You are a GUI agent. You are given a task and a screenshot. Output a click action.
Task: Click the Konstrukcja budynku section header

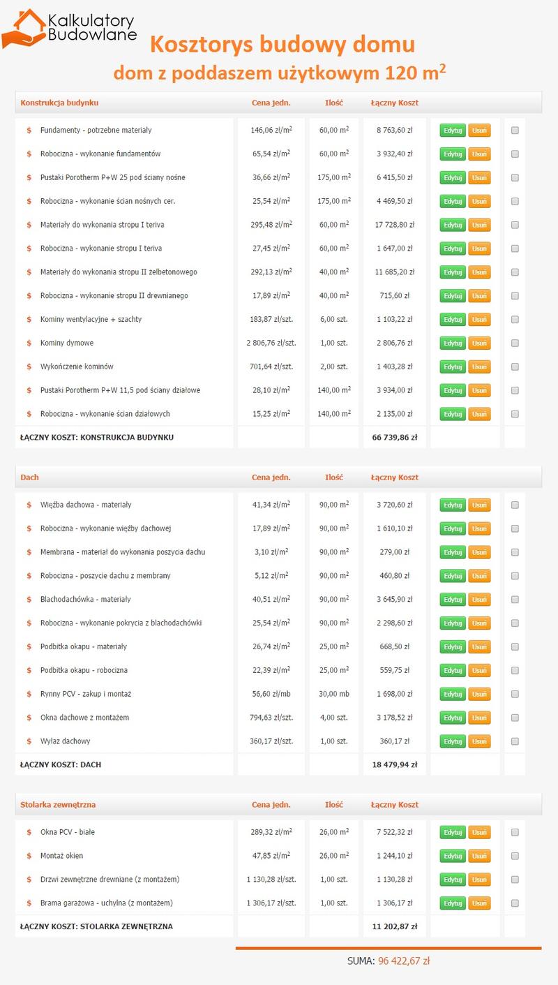[59, 103]
